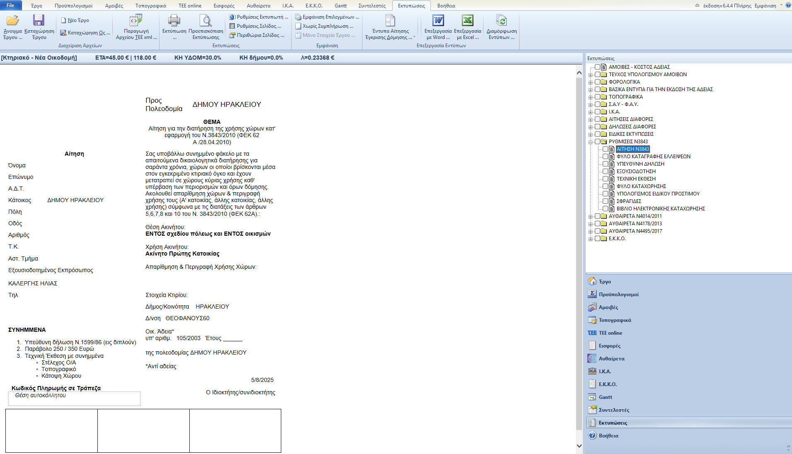Image resolution: width=792 pixels, height=454 pixels.
Task: Expand the ΦΟΡΟΛΟΓΙΚΑ tree folder
Action: 590,82
